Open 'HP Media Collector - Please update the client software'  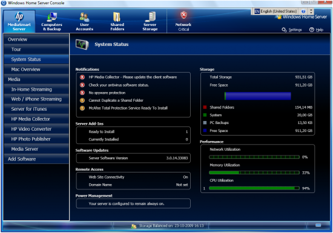pos(133,77)
